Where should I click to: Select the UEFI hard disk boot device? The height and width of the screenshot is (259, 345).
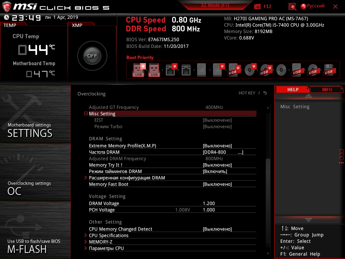pyautogui.click(x=218, y=70)
